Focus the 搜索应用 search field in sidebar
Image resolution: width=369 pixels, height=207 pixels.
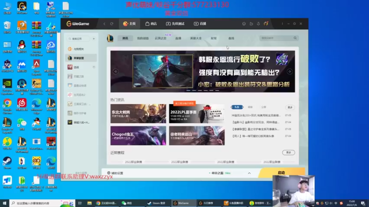[78, 39]
